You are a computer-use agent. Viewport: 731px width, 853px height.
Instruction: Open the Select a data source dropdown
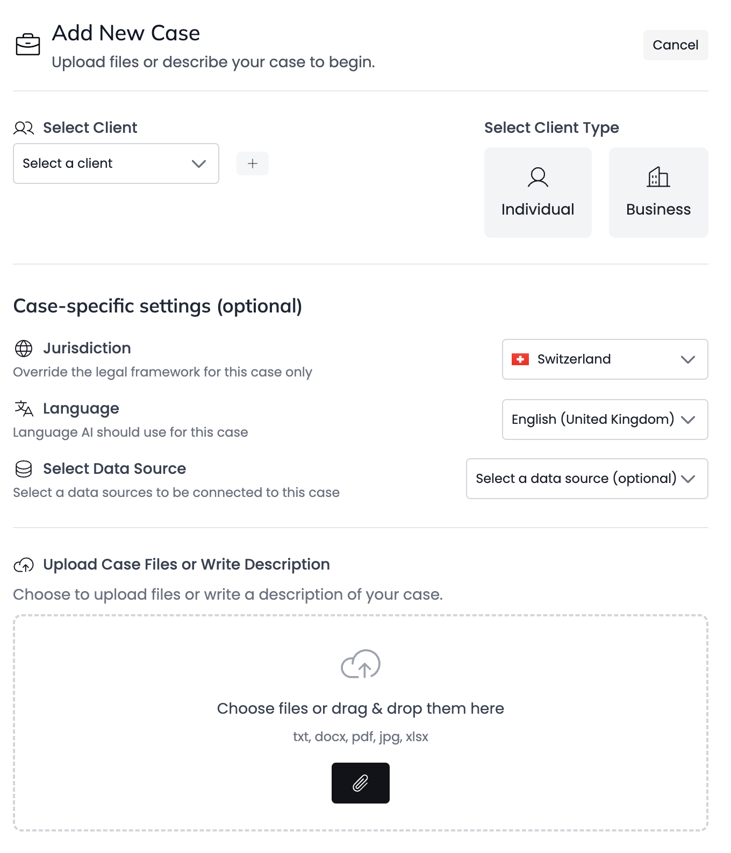pyautogui.click(x=587, y=479)
